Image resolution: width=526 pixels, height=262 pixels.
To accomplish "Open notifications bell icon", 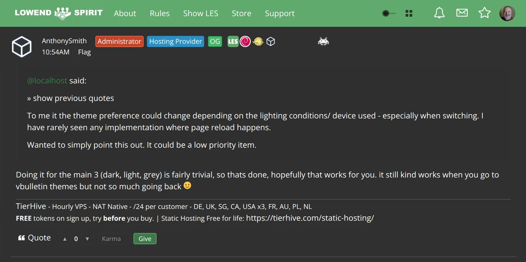I will pyautogui.click(x=439, y=13).
